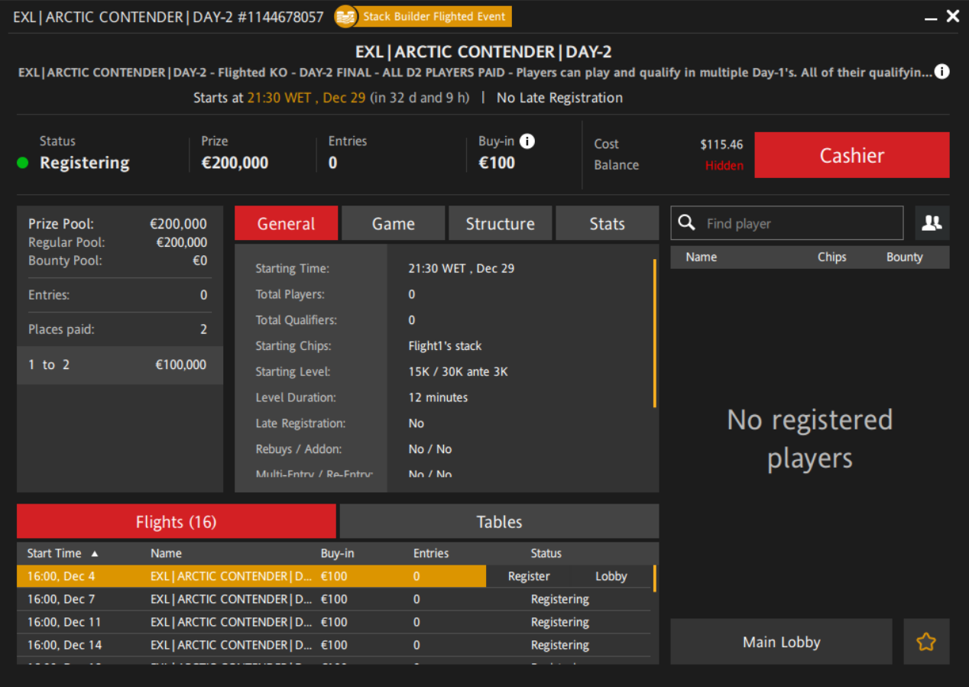Open the Cashier
Image resolution: width=969 pixels, height=687 pixels.
(851, 155)
